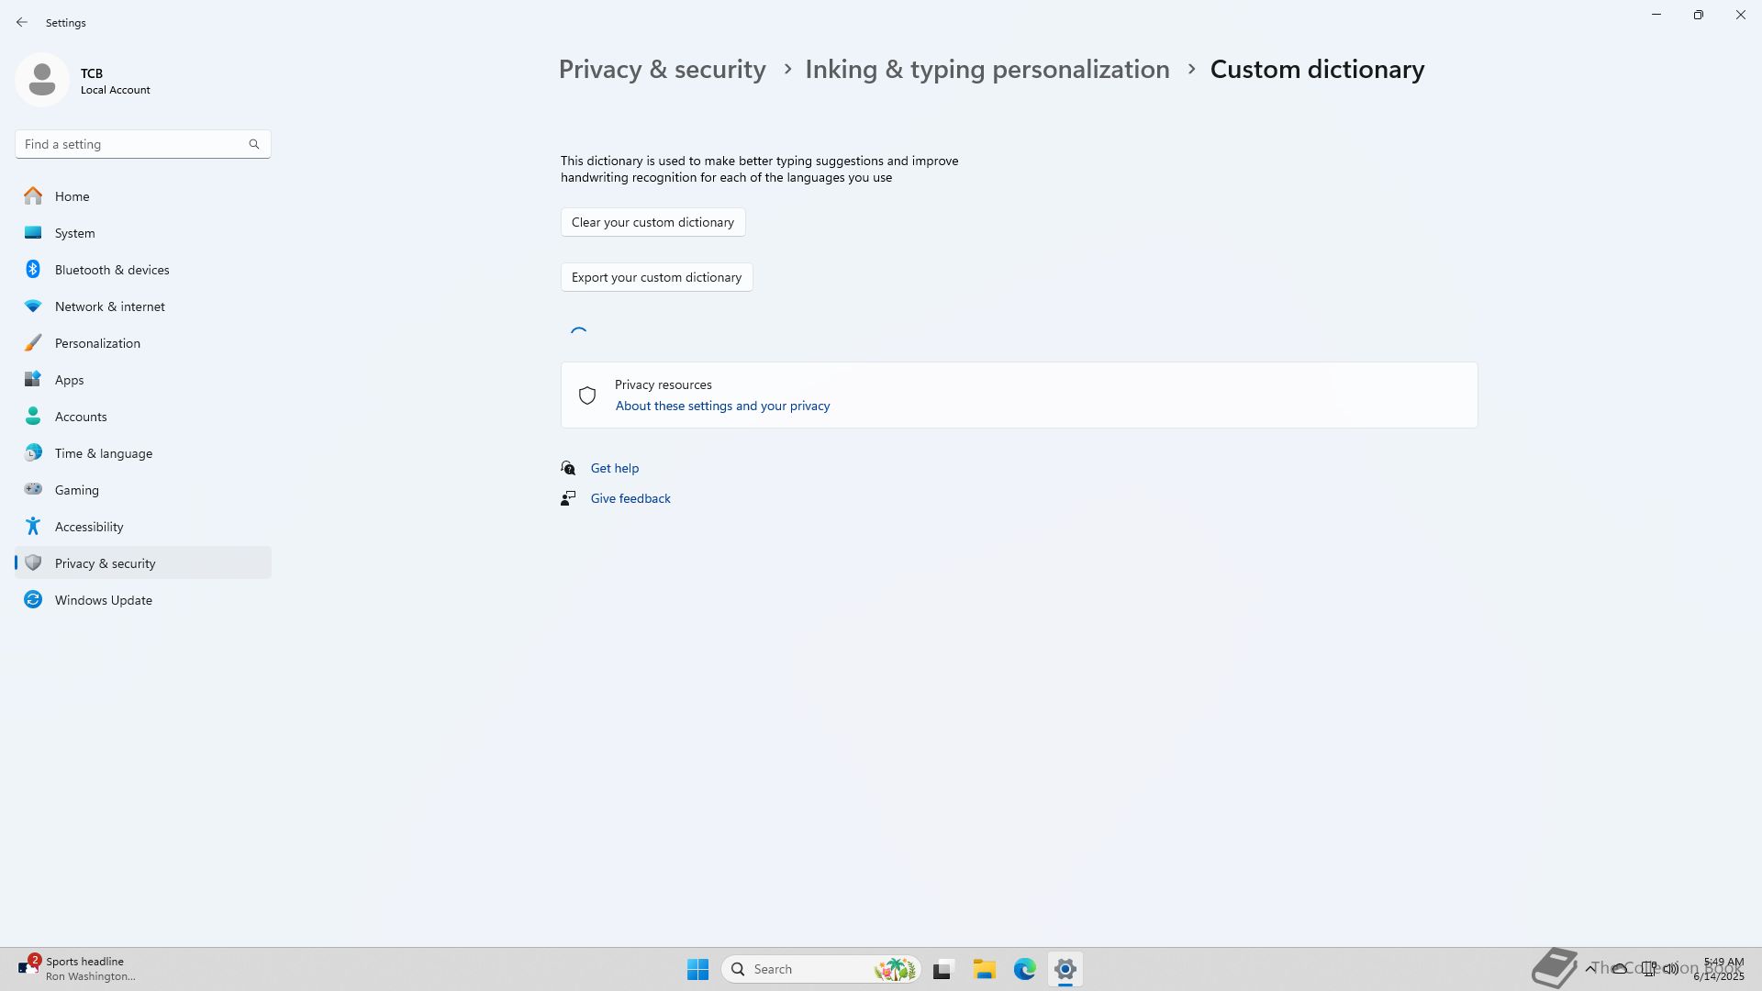Viewport: 1762px width, 991px height.
Task: Click the TCB account profile picture
Action: (42, 80)
